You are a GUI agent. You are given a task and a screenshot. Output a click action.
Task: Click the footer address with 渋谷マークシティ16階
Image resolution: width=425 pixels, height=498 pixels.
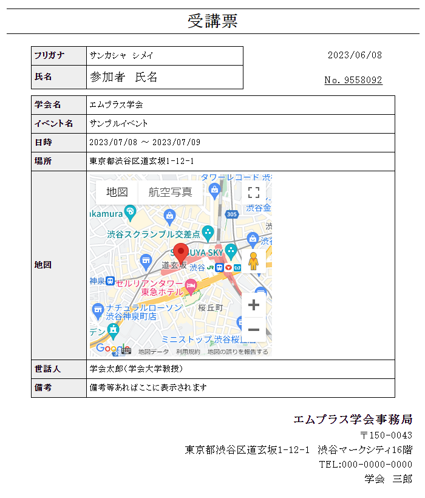[x=298, y=450]
